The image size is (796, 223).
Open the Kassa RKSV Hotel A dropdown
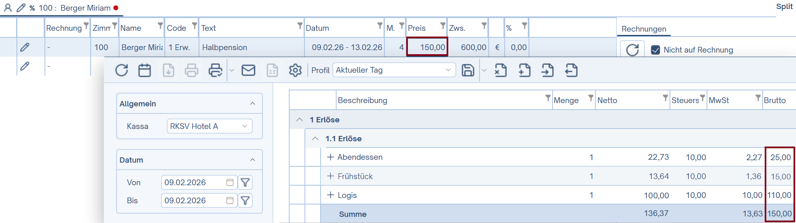click(x=209, y=126)
